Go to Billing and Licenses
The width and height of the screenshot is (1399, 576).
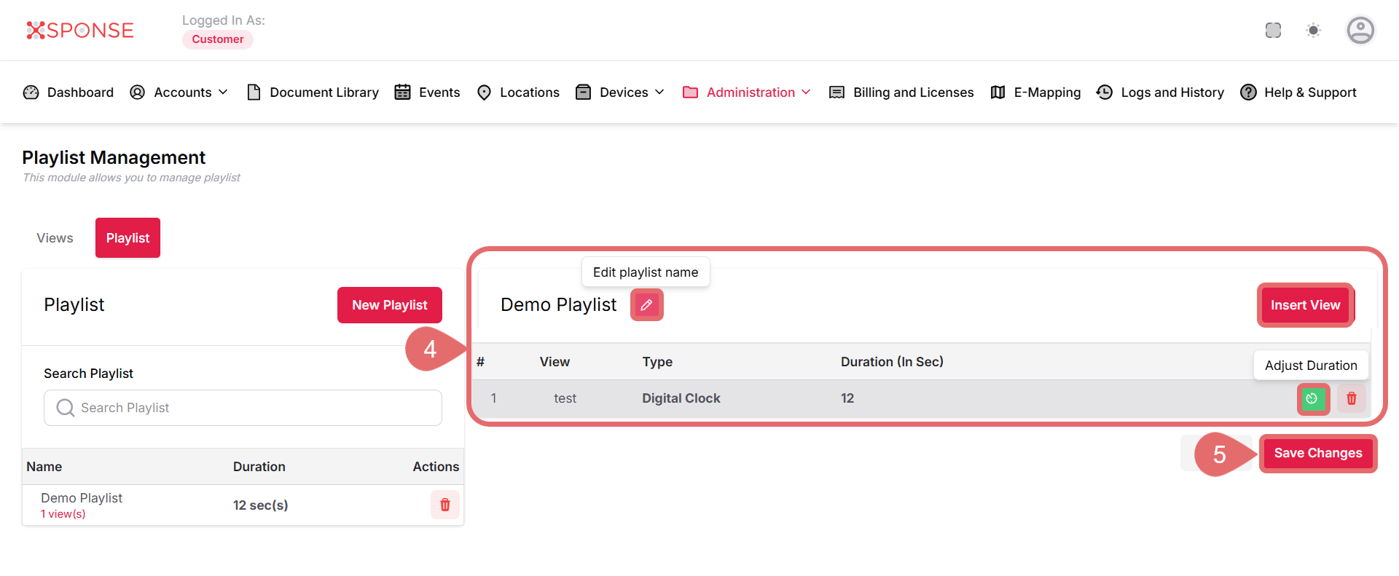click(x=902, y=92)
